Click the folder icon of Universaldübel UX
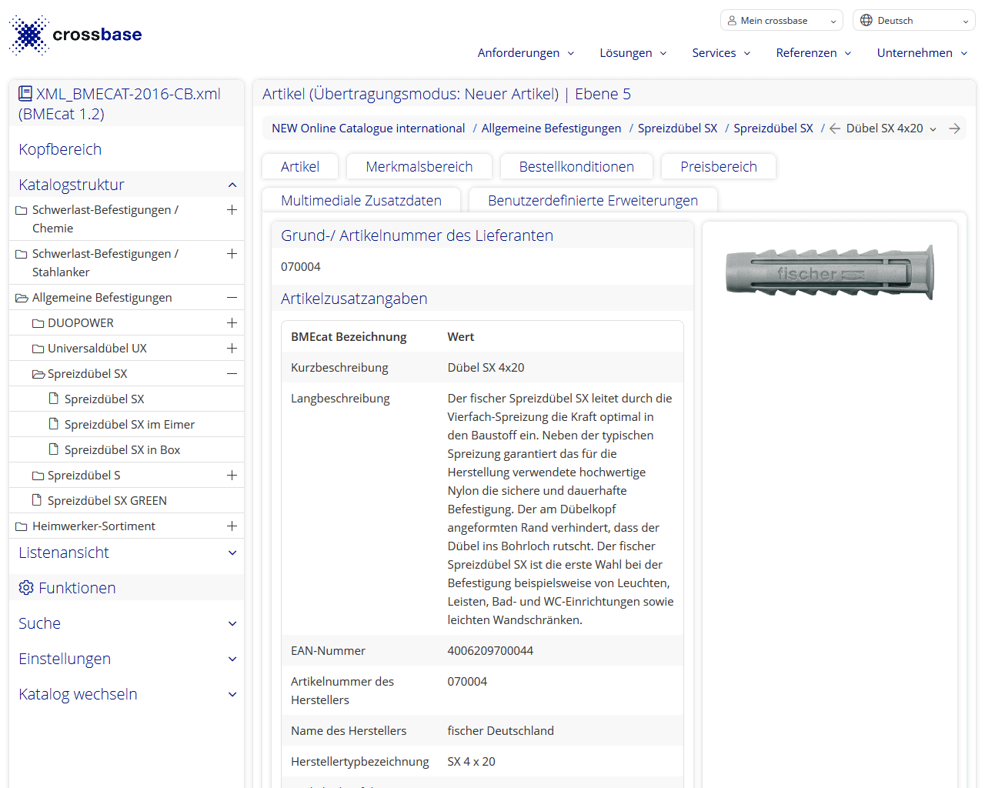Viewport: 985px width, 788px height. tap(38, 349)
